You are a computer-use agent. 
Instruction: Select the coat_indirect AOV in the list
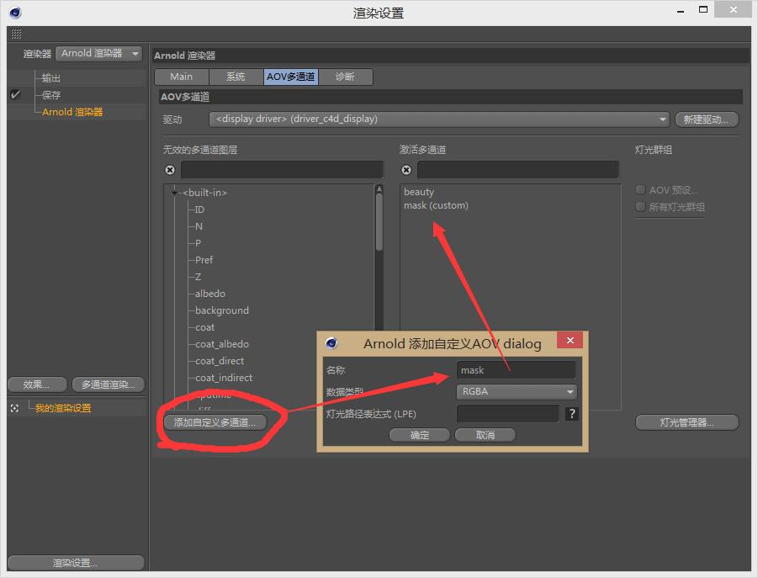point(224,378)
